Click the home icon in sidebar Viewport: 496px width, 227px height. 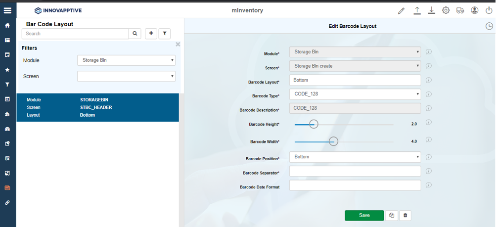7,26
